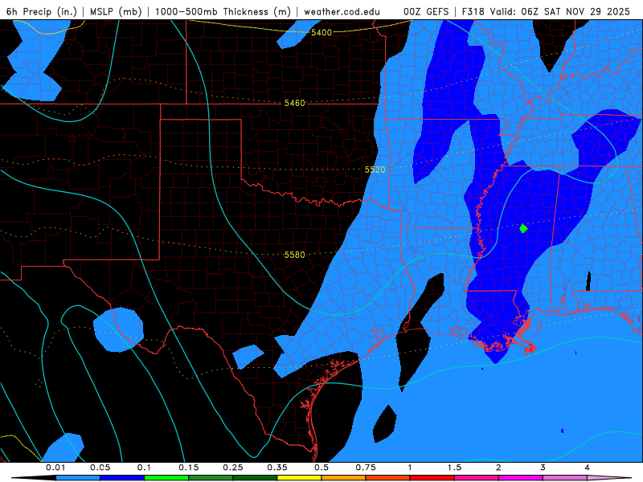
Task: Click the 0.5 legend value
Action: tap(321, 468)
